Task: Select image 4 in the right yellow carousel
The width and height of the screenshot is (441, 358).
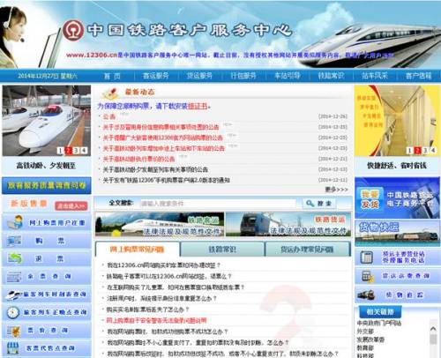Action: pyautogui.click(x=433, y=151)
